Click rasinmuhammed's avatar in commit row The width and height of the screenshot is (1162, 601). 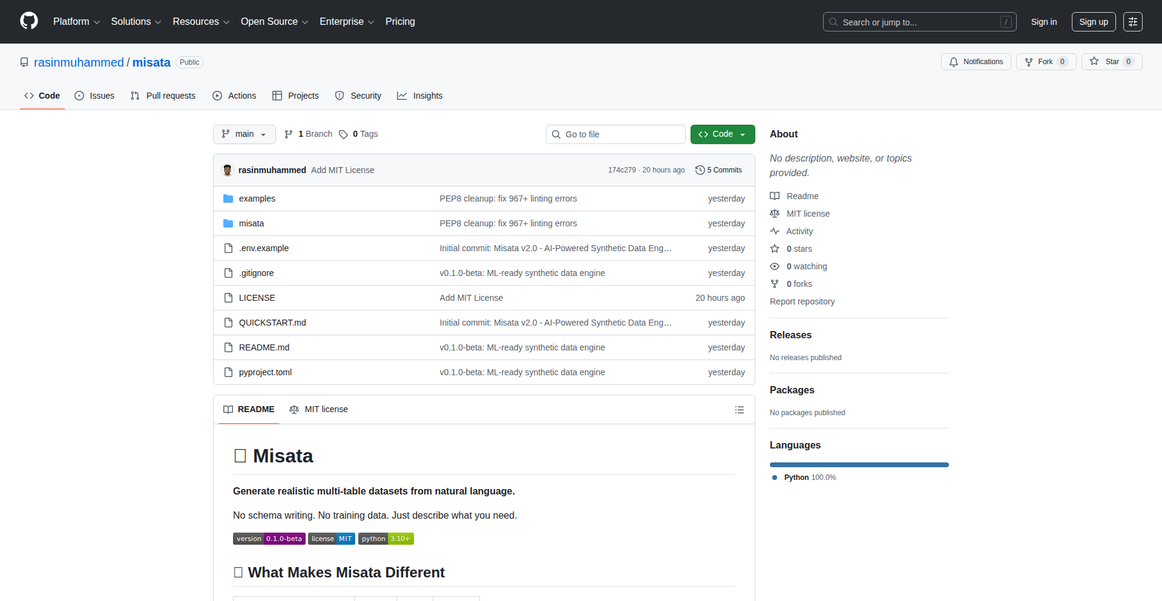pyautogui.click(x=228, y=170)
